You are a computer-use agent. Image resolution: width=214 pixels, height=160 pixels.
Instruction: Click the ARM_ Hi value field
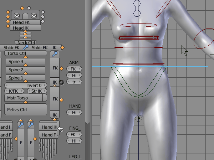[74, 75]
